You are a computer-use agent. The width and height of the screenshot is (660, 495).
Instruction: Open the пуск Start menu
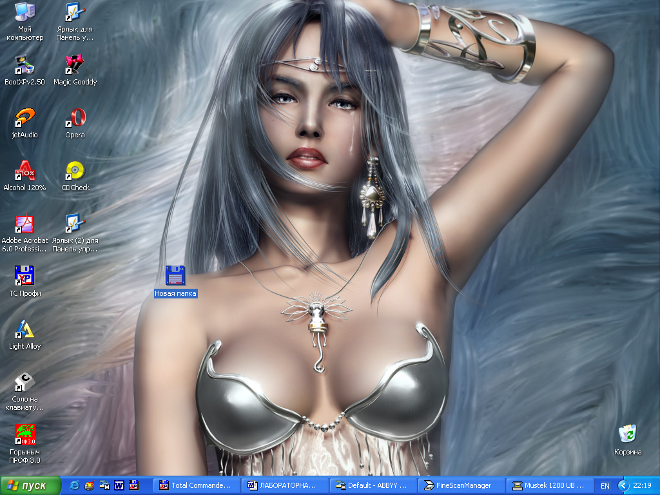(30, 485)
